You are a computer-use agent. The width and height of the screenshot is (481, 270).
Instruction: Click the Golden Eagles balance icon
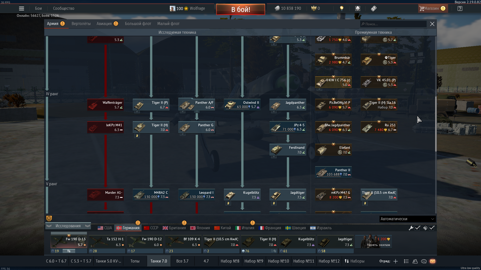pos(314,8)
